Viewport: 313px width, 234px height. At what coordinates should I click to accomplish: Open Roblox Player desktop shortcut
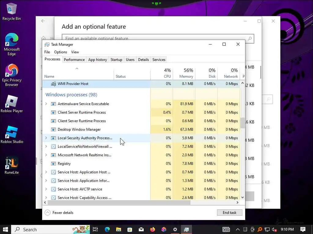tap(11, 104)
